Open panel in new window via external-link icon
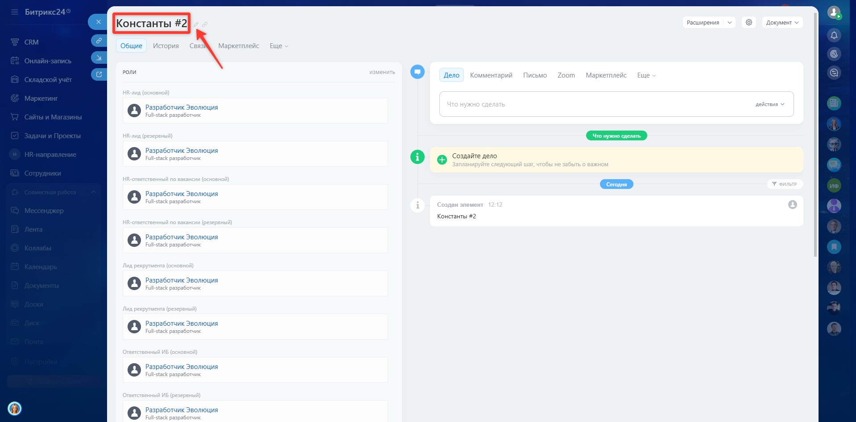The height and width of the screenshot is (422, 856). click(99, 74)
